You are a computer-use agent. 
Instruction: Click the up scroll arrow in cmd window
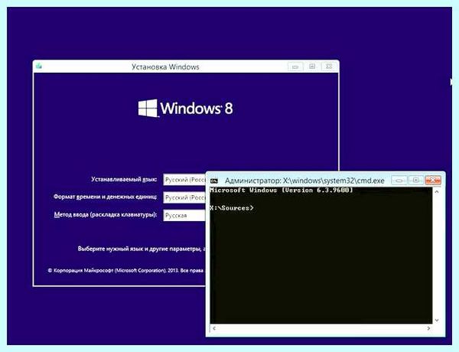pyautogui.click(x=437, y=192)
